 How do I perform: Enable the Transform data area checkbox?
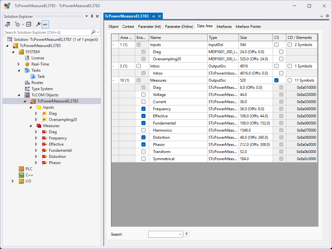click(143, 152)
